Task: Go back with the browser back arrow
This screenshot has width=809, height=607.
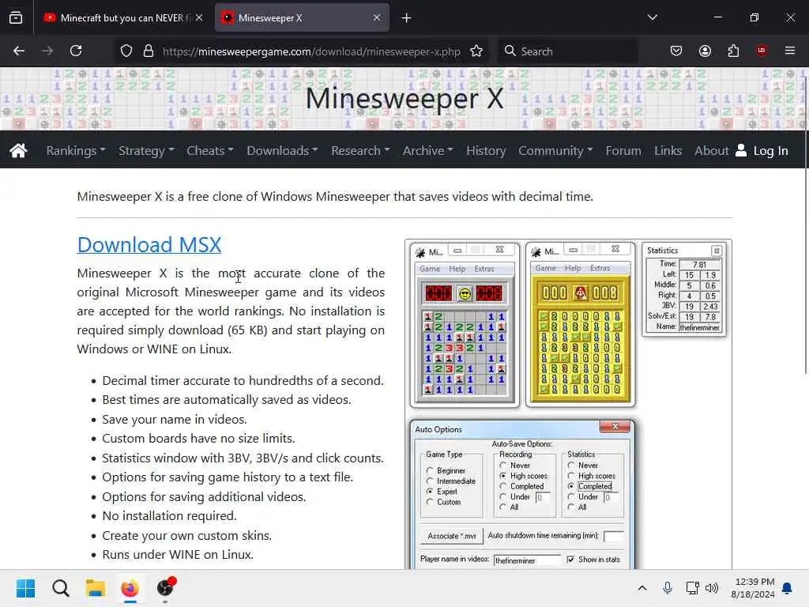Action: pyautogui.click(x=19, y=51)
